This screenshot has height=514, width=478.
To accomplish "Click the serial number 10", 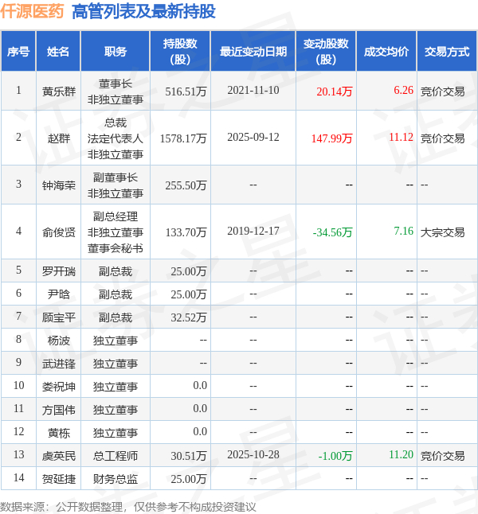I will (18, 385).
